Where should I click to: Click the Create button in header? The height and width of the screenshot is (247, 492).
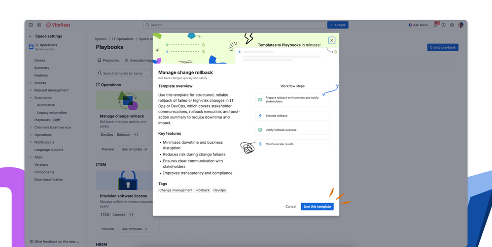pos(338,25)
